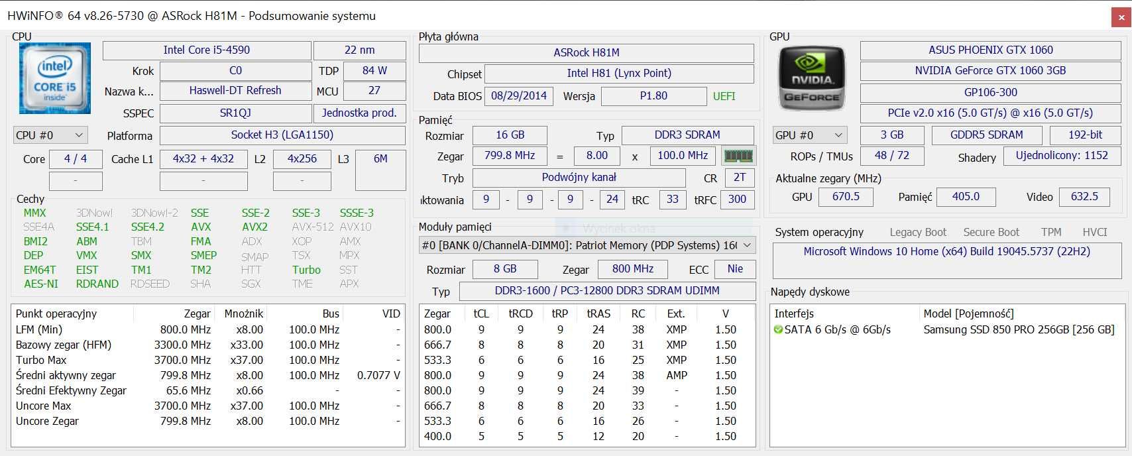
Task: Click the AVX2 feature label
Action: (x=255, y=227)
